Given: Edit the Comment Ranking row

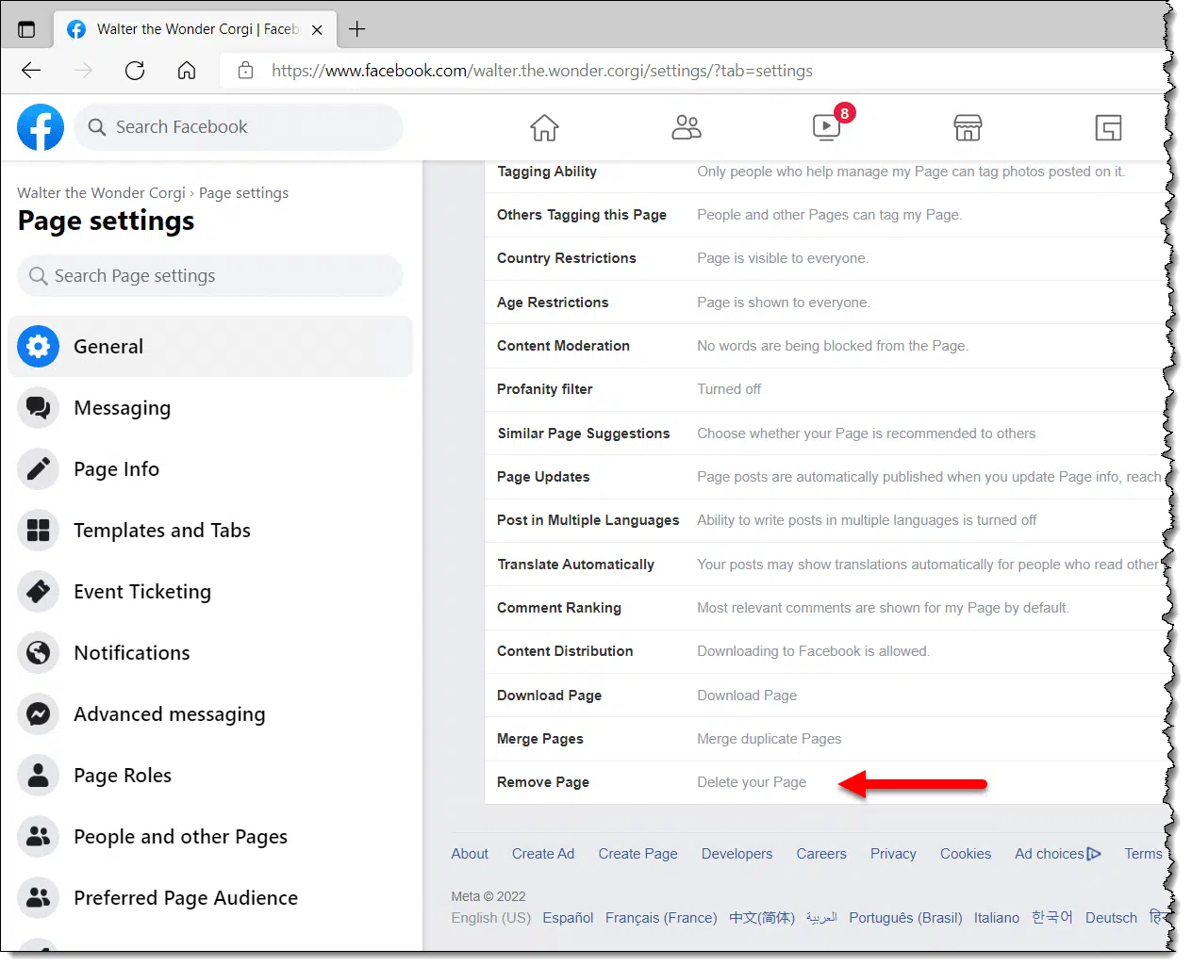Looking at the screenshot, I should click(x=826, y=608).
